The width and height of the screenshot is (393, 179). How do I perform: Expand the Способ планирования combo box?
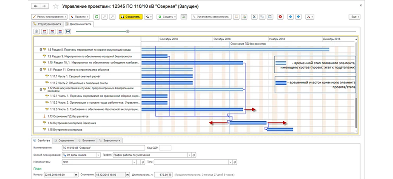click(99, 155)
